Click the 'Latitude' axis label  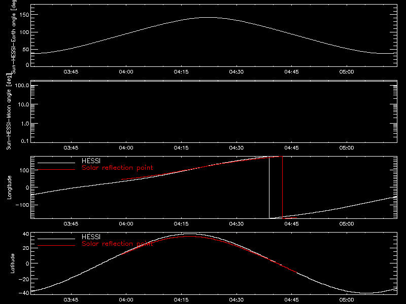point(12,263)
